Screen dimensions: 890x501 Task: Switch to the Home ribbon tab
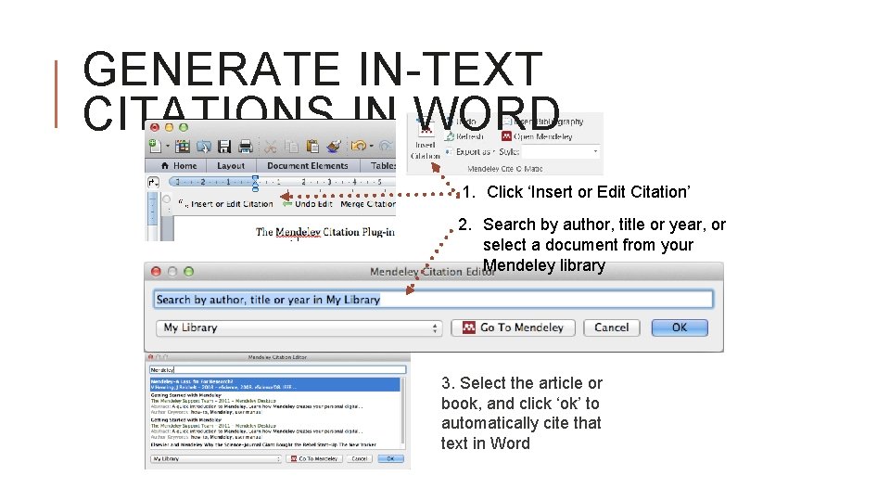point(179,165)
